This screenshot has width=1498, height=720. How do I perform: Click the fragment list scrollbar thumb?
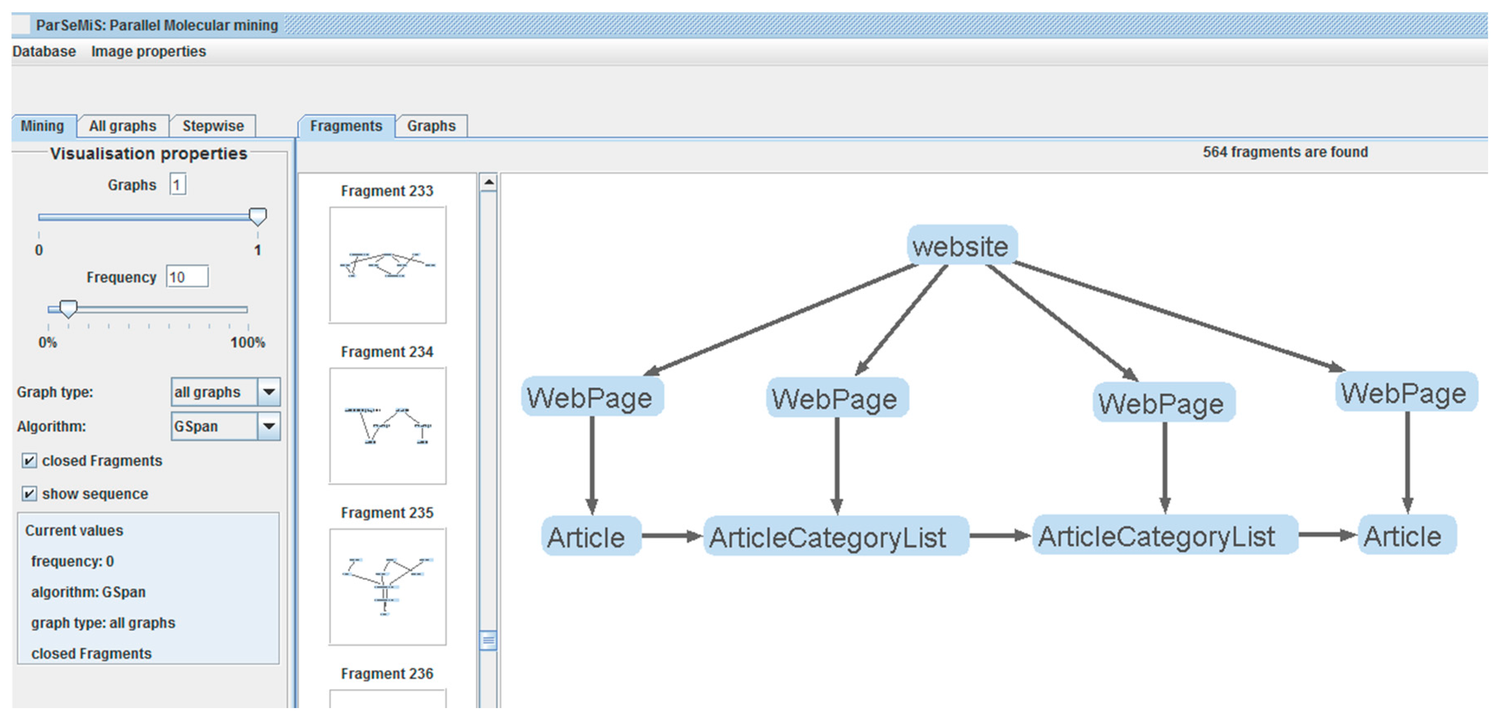click(x=489, y=641)
